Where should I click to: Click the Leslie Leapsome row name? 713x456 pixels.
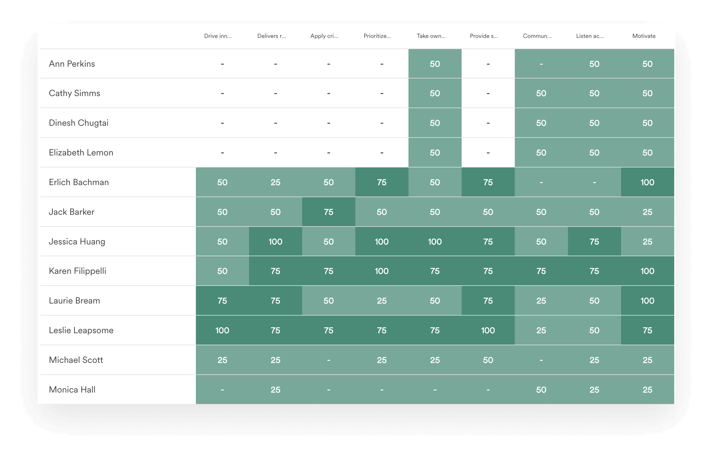click(81, 330)
